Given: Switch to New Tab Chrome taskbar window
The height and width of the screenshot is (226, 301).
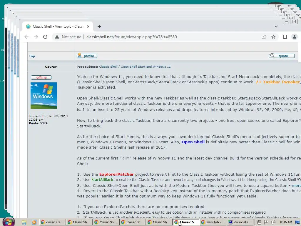Looking at the screenshot, I should 213,222.
